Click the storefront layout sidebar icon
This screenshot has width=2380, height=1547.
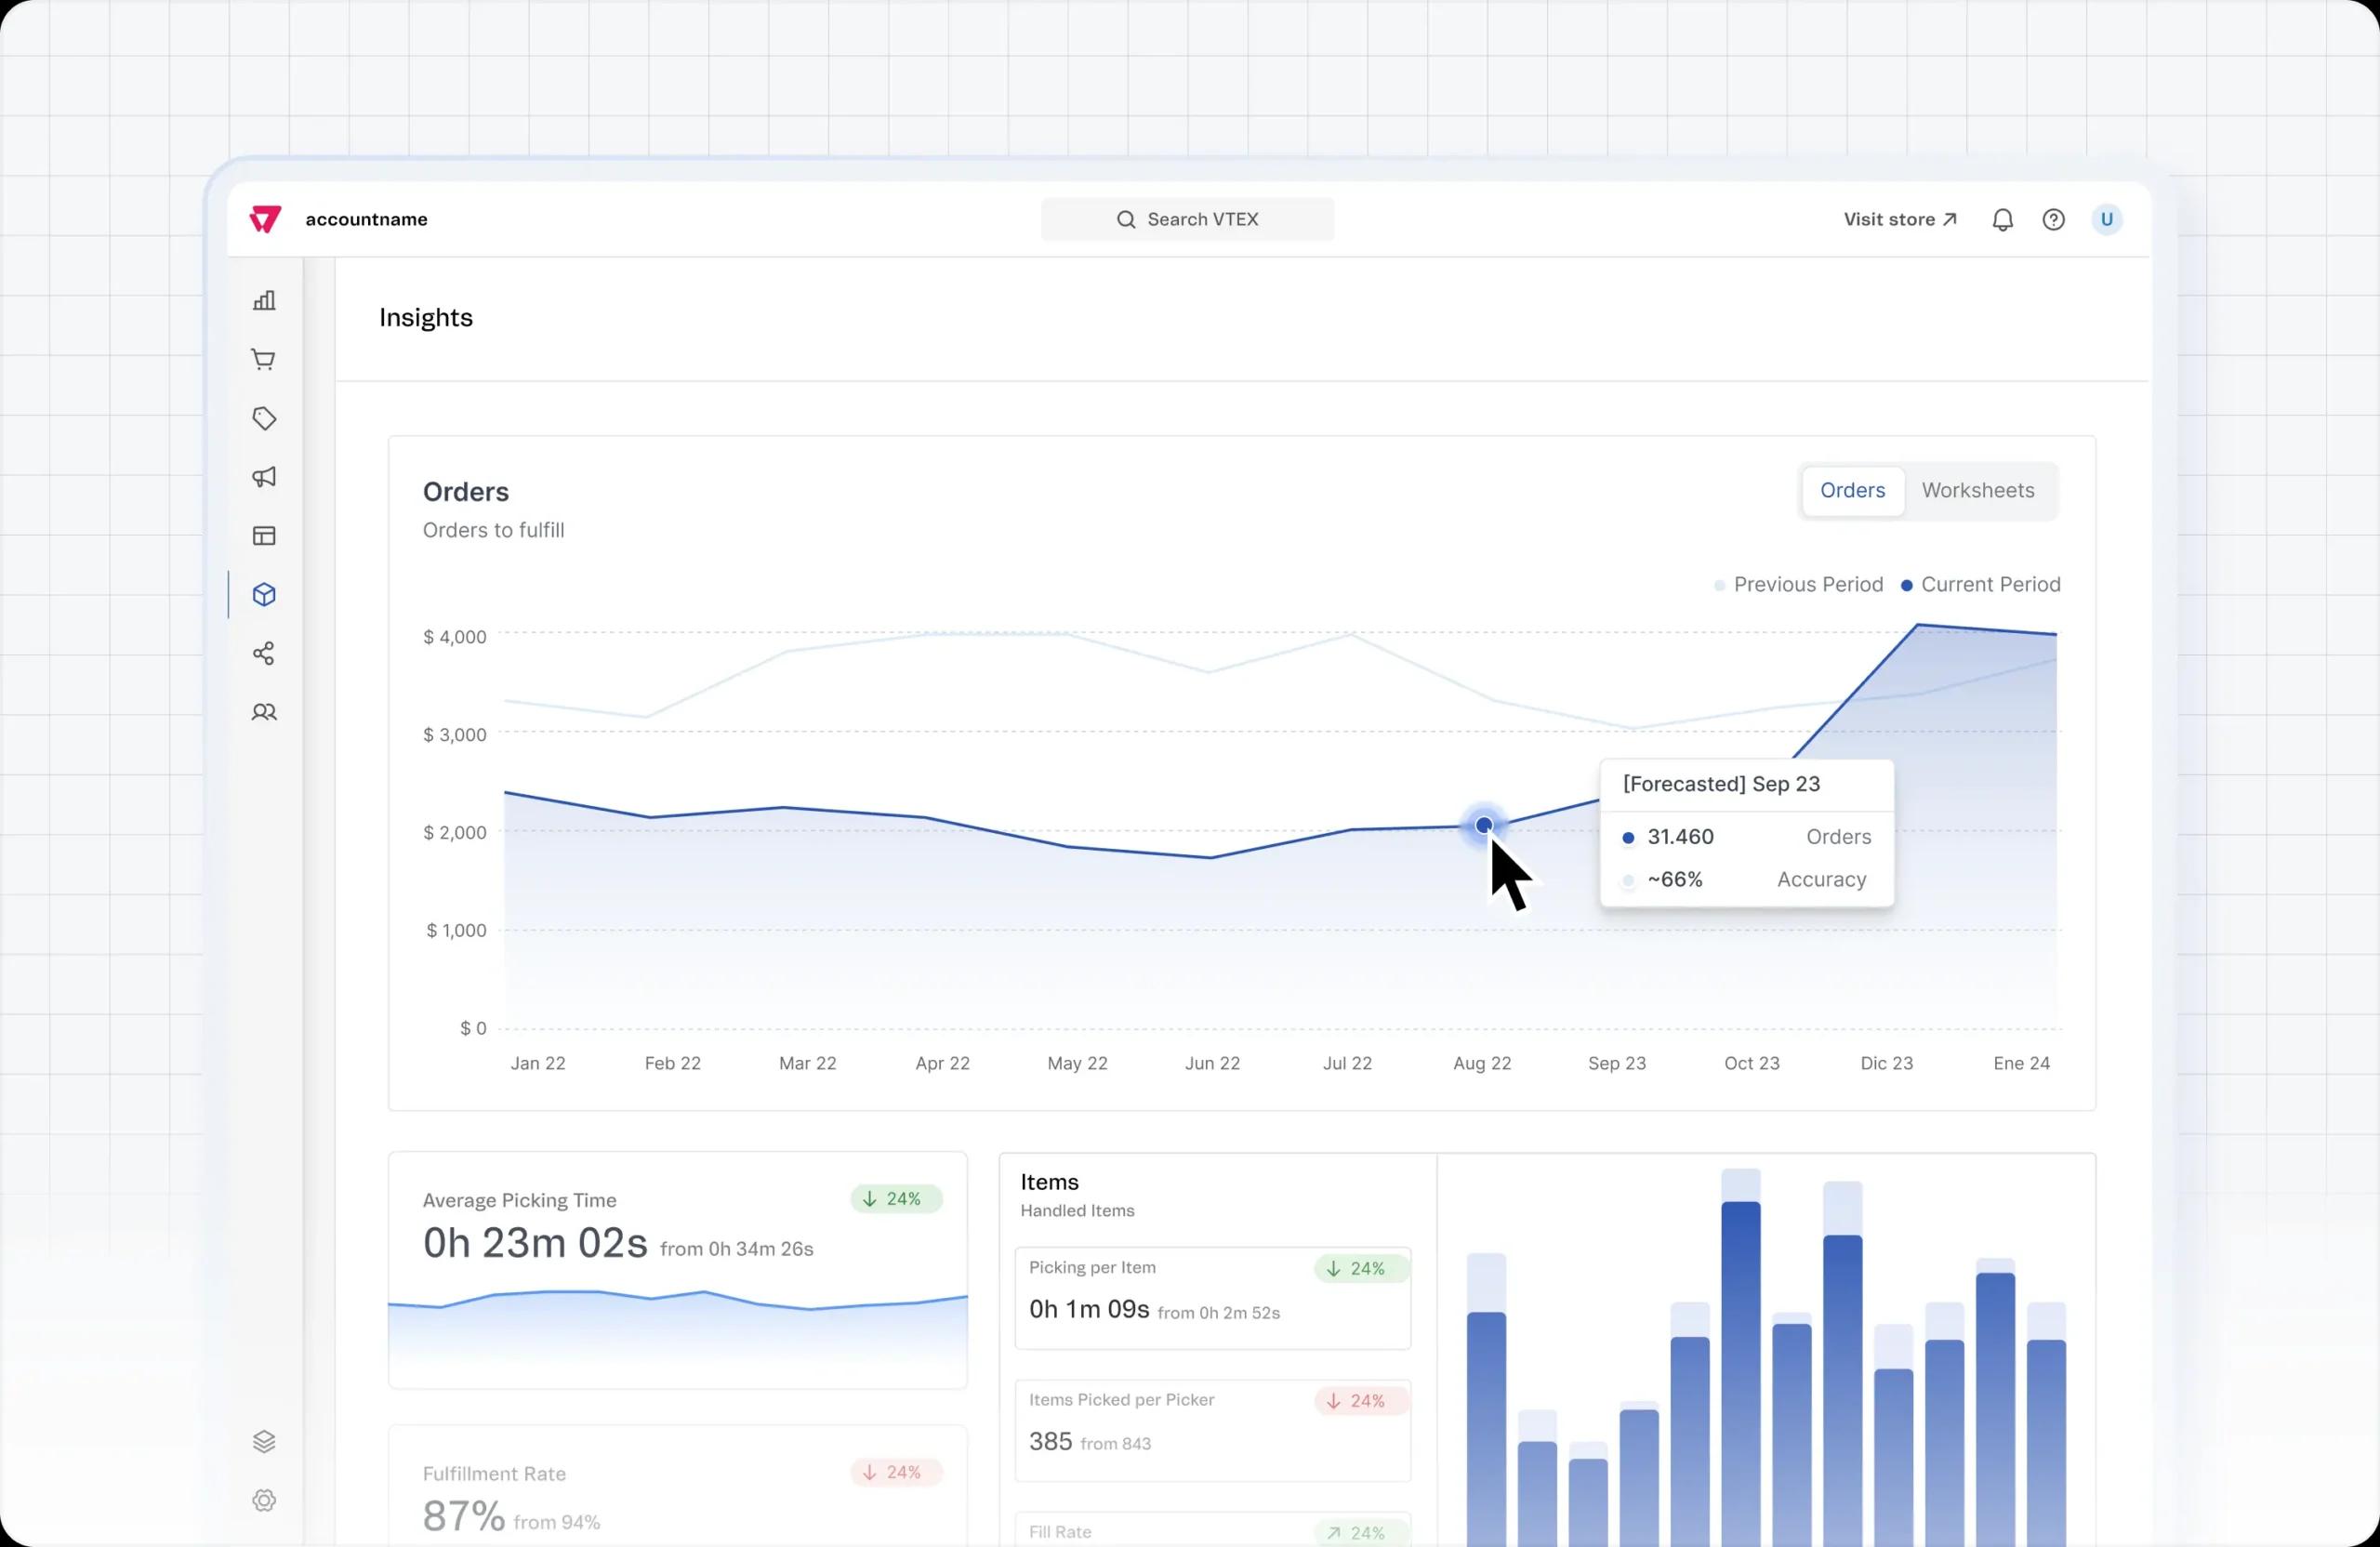click(x=264, y=536)
